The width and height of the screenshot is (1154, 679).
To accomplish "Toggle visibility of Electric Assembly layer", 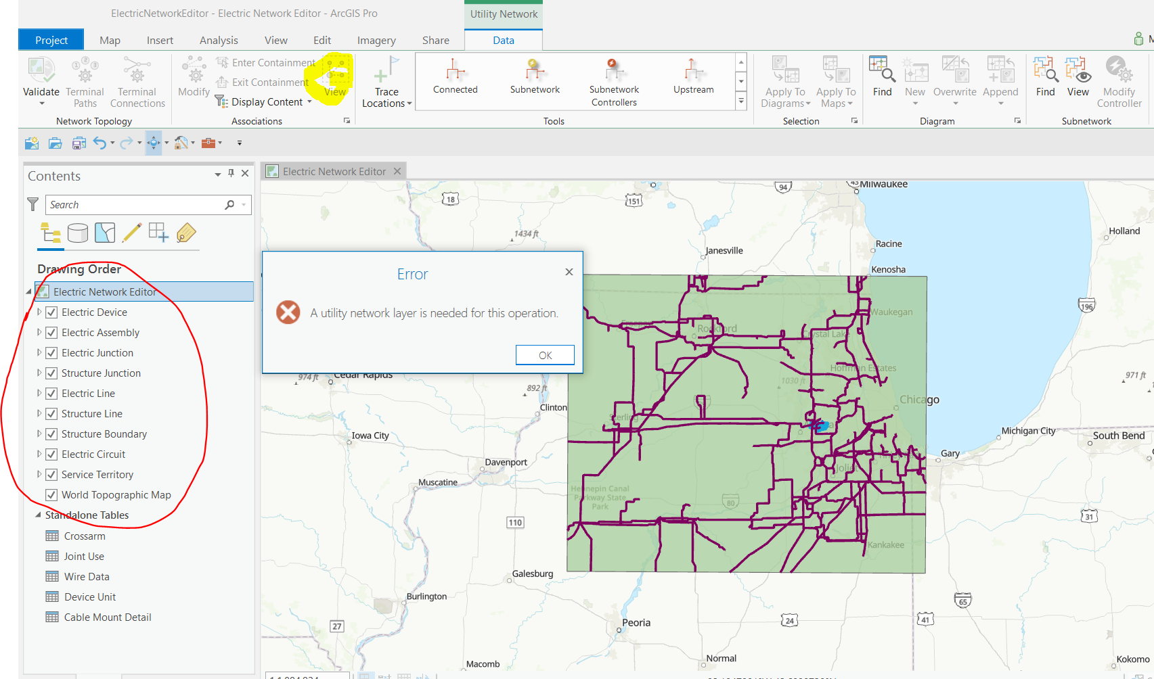I will pyautogui.click(x=51, y=333).
